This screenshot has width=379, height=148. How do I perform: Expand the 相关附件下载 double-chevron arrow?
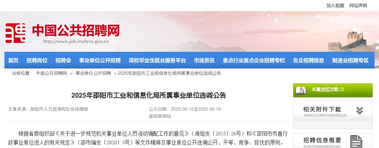click(359, 111)
